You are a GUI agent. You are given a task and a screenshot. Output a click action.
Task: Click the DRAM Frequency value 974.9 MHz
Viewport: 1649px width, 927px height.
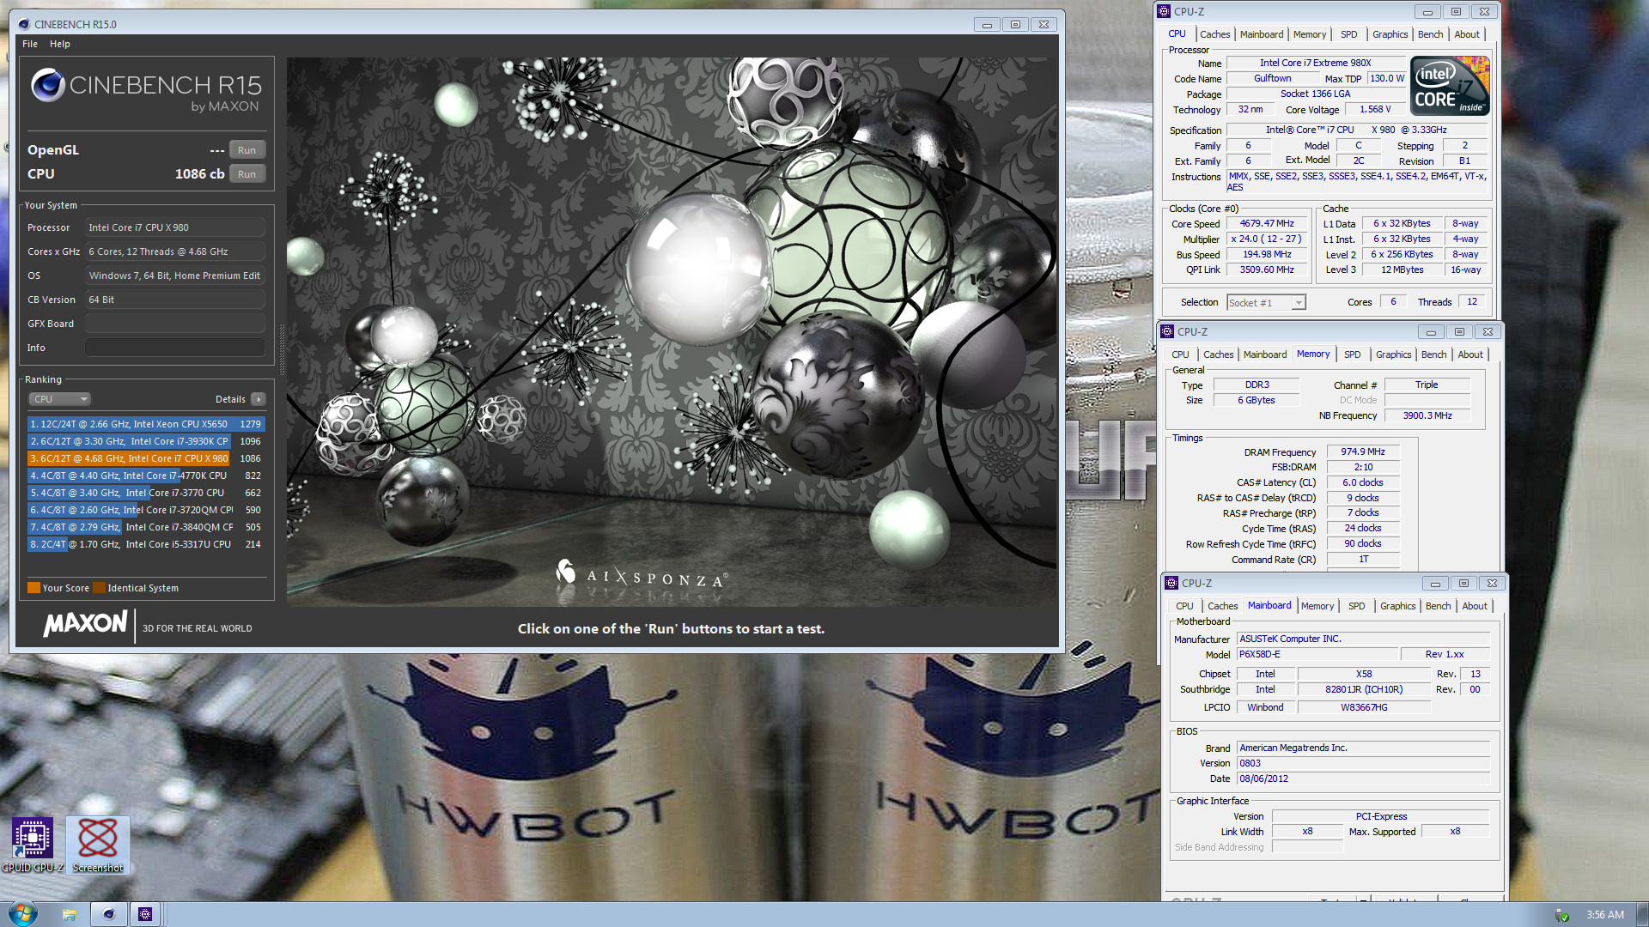click(1363, 451)
